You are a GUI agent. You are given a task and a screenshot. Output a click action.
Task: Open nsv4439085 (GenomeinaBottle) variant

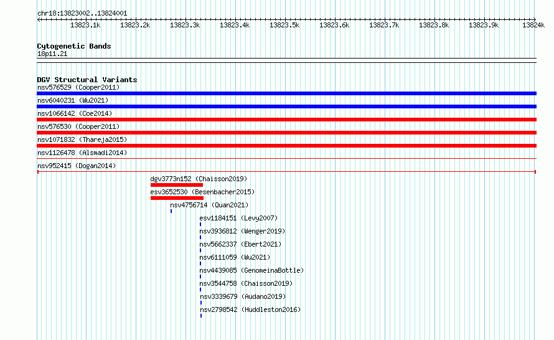pos(251,270)
